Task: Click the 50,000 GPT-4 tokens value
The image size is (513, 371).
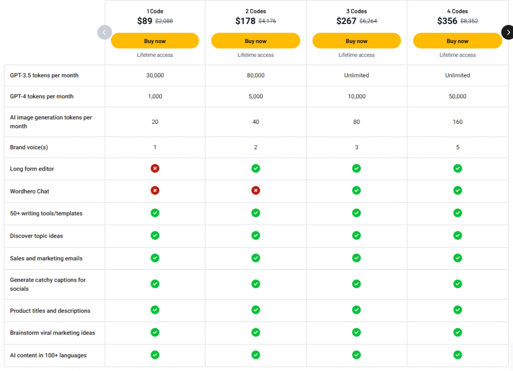Action: pyautogui.click(x=457, y=96)
